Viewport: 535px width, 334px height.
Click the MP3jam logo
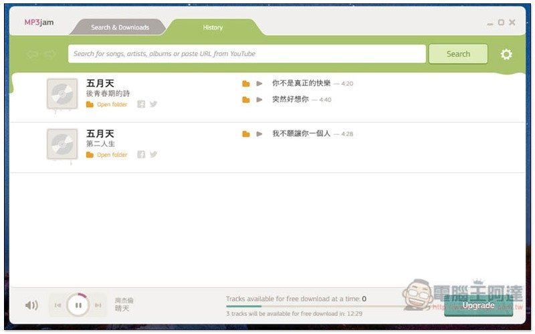[x=39, y=23]
